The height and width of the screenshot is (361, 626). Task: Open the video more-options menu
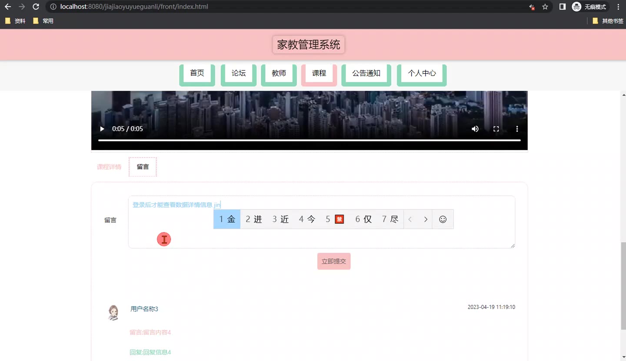tap(517, 129)
